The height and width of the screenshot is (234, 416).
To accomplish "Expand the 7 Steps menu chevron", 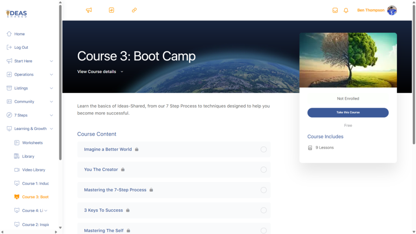I will (52, 115).
